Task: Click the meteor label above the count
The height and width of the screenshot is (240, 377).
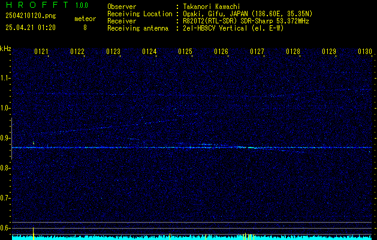Action: 85,19
